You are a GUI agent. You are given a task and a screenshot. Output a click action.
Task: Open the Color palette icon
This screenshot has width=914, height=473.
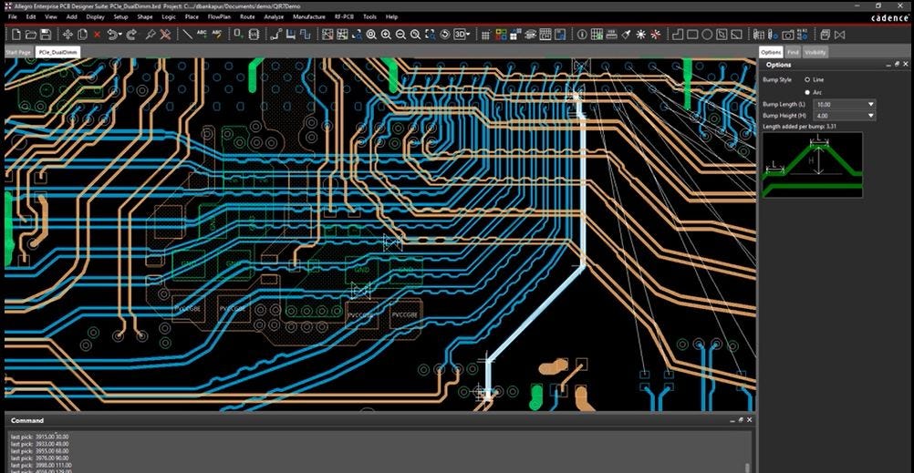point(501,35)
